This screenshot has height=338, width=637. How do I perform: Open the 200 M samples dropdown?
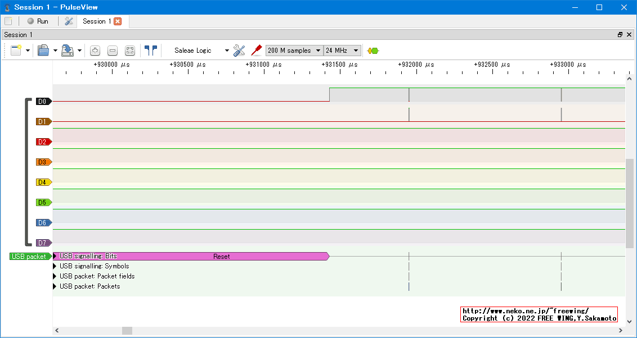[294, 51]
